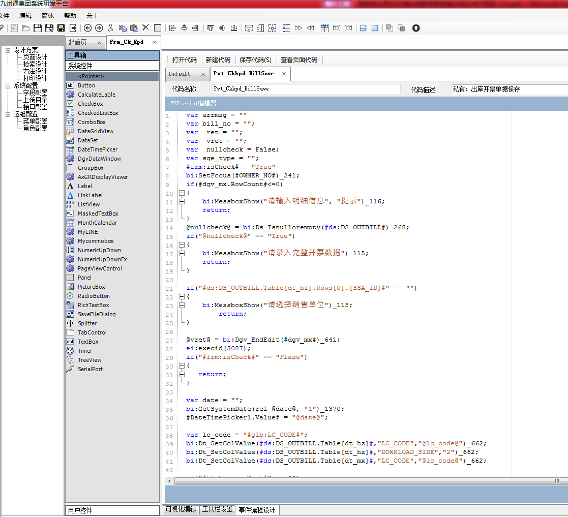Collapse the code block at line 30

[181, 366]
